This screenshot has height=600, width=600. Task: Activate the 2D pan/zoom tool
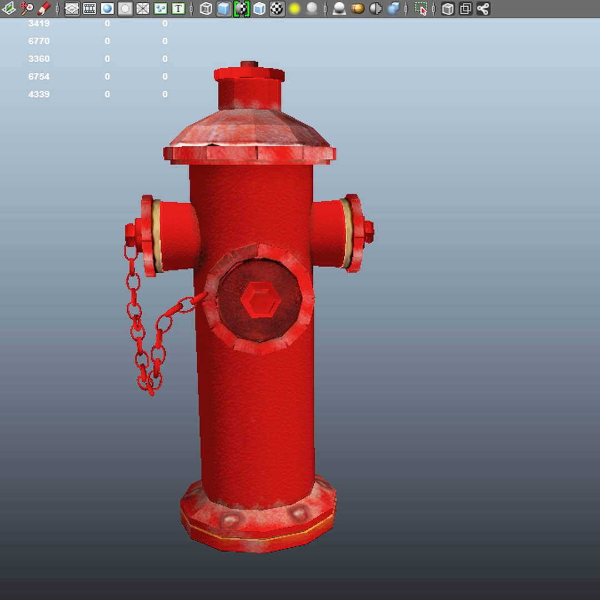click(x=27, y=8)
